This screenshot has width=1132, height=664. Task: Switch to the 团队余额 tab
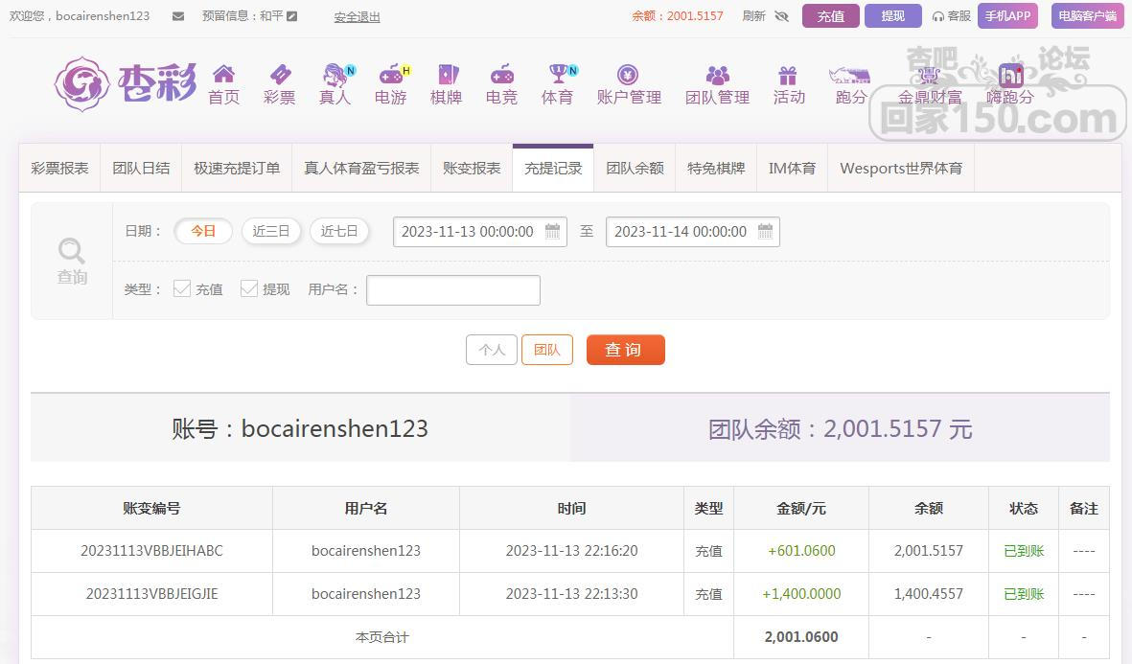[635, 168]
